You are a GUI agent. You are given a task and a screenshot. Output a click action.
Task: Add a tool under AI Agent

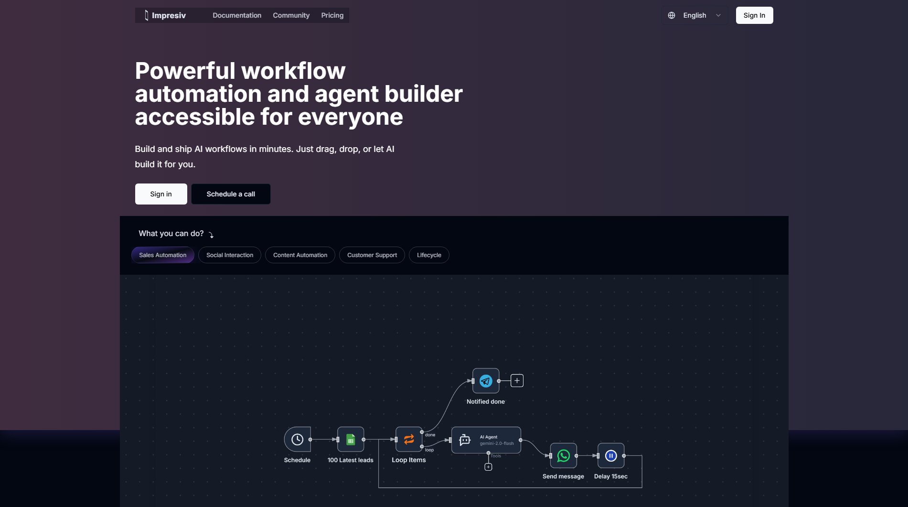[488, 467]
